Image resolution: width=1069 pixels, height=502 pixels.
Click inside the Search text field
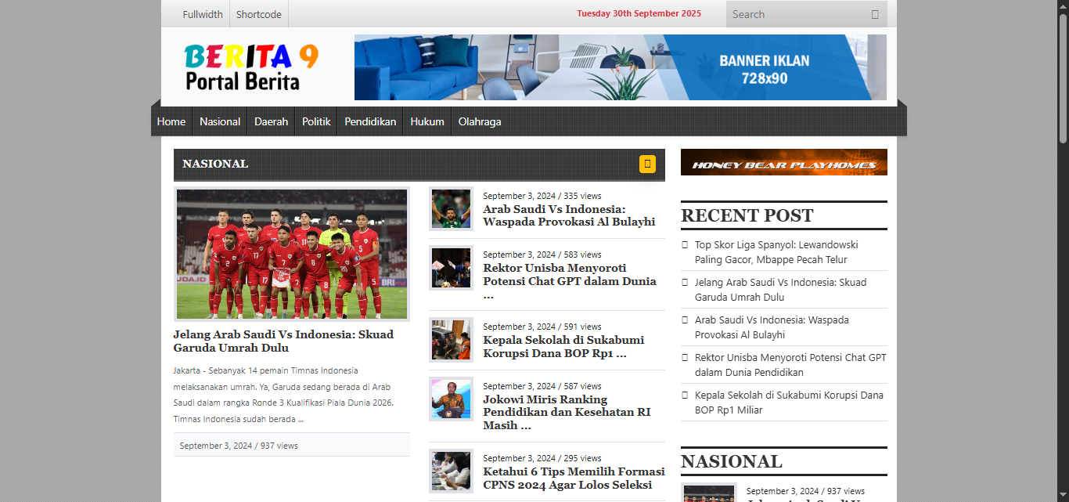point(794,14)
